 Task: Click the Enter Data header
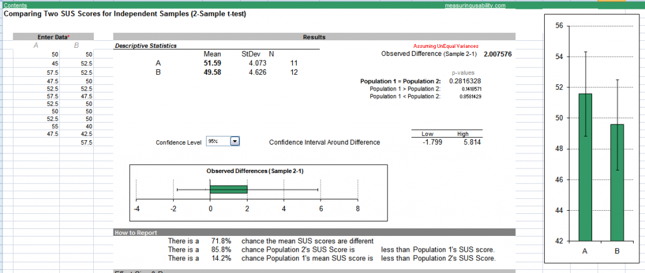tap(54, 37)
